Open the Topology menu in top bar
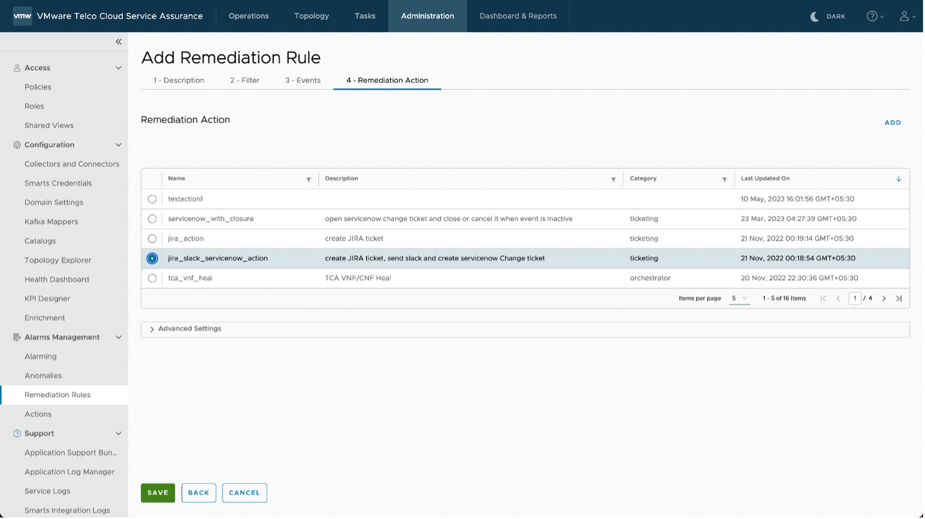 coord(311,16)
